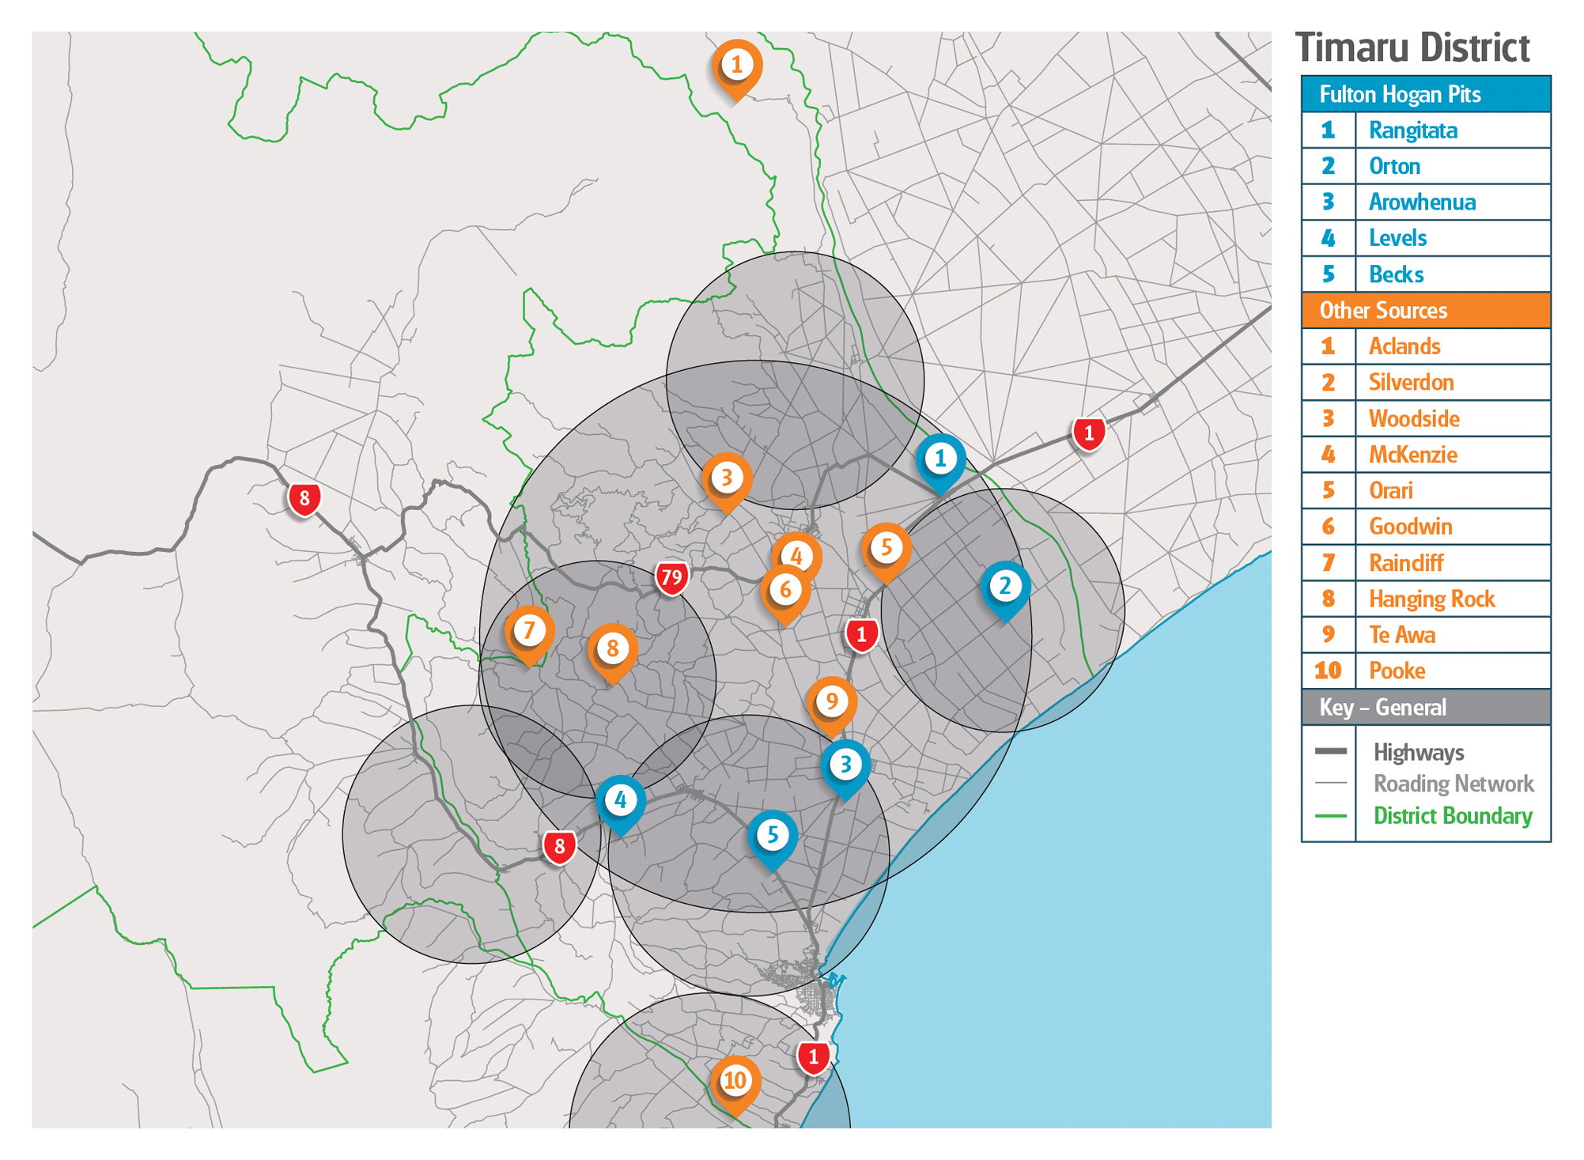Image resolution: width=1584 pixels, height=1160 pixels.
Task: Select the Fulton Hogan Pits legend header
Action: (x=1426, y=94)
